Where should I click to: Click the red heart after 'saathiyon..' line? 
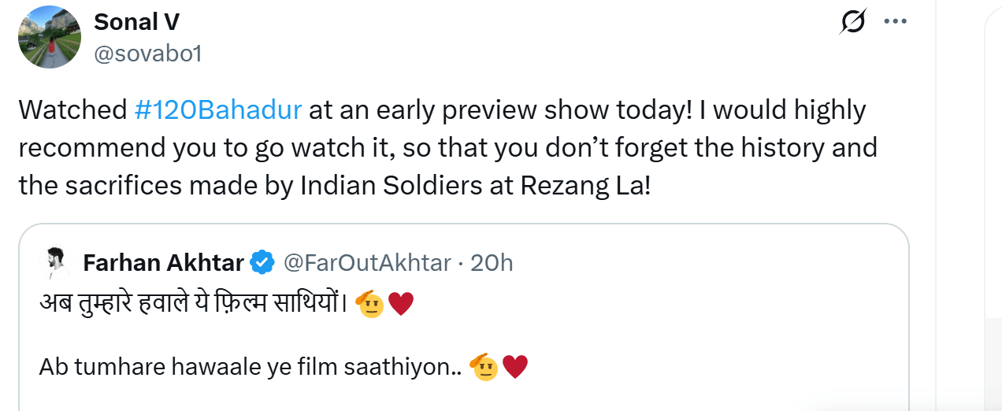(x=514, y=367)
